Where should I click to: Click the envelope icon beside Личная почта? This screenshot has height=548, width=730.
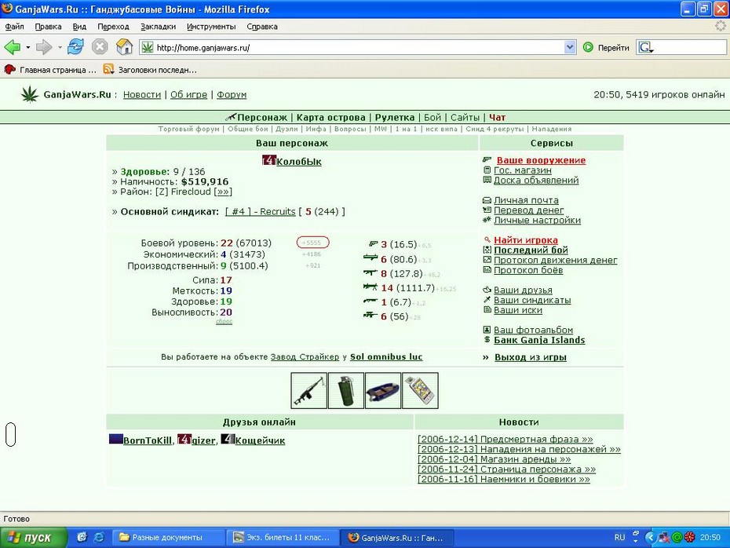click(x=487, y=200)
